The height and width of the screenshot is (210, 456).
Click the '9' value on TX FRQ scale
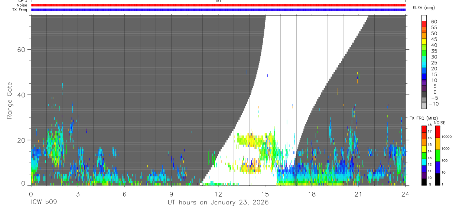431,184
